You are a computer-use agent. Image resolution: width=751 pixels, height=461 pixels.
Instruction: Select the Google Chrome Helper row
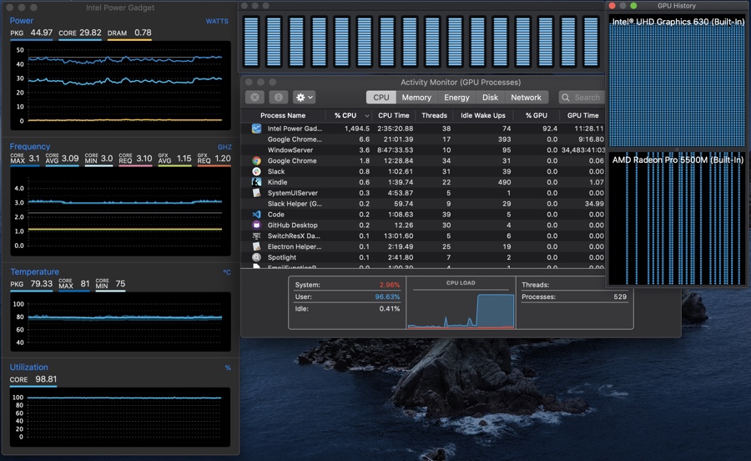click(423, 139)
